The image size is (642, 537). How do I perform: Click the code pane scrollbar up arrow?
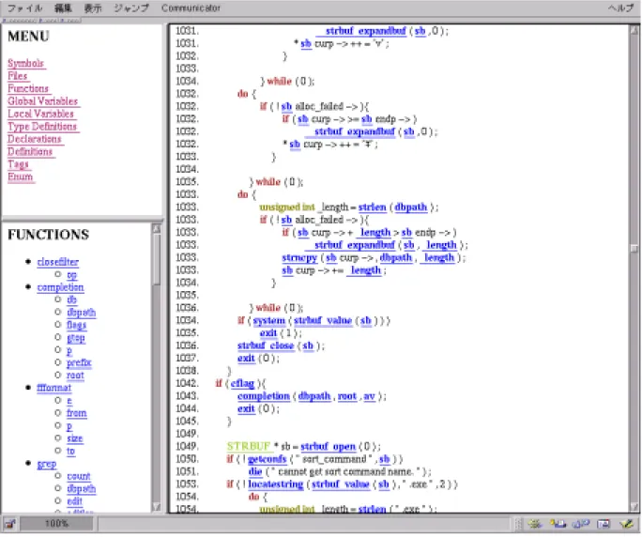coord(634,30)
